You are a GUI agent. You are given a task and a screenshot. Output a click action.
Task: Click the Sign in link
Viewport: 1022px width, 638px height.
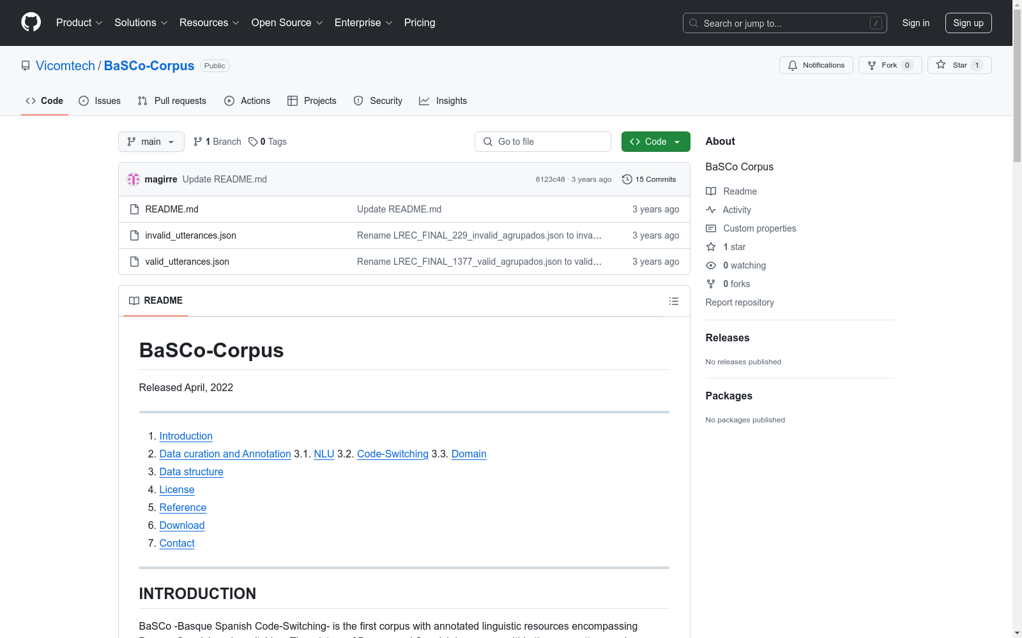916,23
